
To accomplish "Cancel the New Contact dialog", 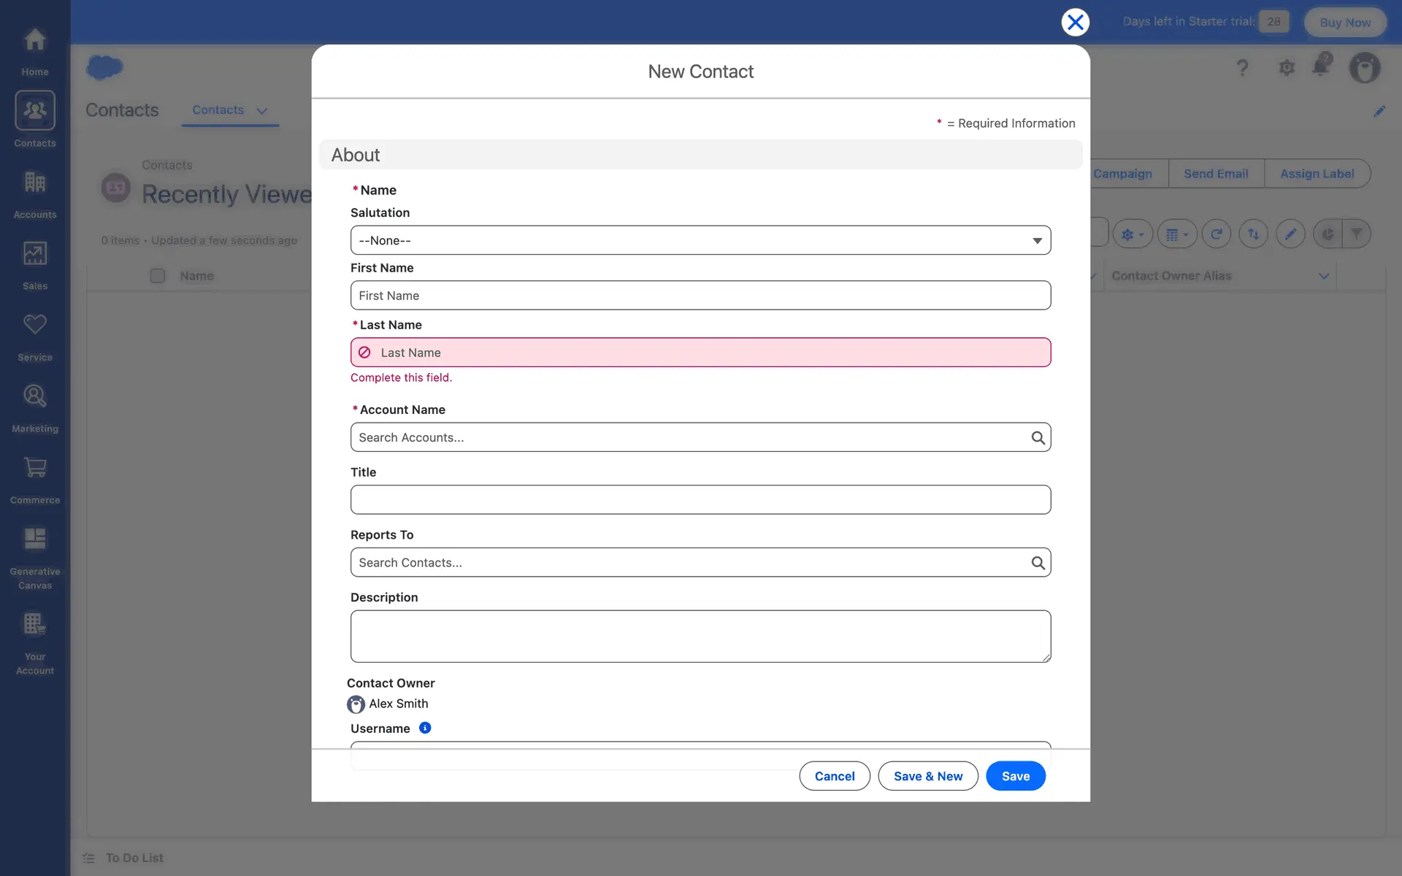I will click(x=834, y=776).
